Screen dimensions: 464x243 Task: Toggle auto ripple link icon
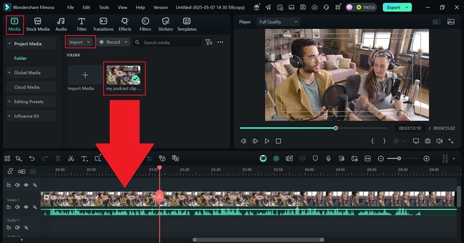pos(21,172)
